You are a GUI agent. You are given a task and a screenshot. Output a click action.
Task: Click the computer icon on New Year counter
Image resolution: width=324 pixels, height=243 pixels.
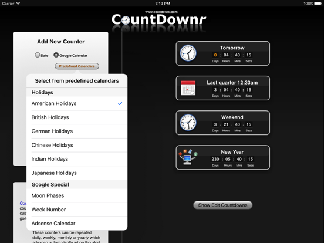coord(188,157)
